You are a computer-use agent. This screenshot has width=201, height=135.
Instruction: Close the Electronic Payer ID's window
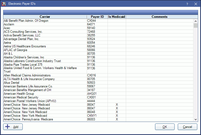[196, 4]
